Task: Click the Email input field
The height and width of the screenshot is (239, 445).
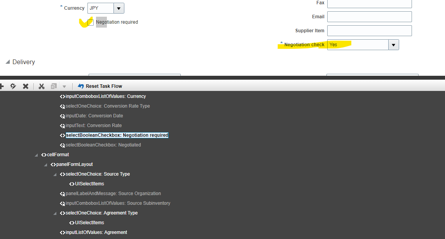Action: pos(369,16)
